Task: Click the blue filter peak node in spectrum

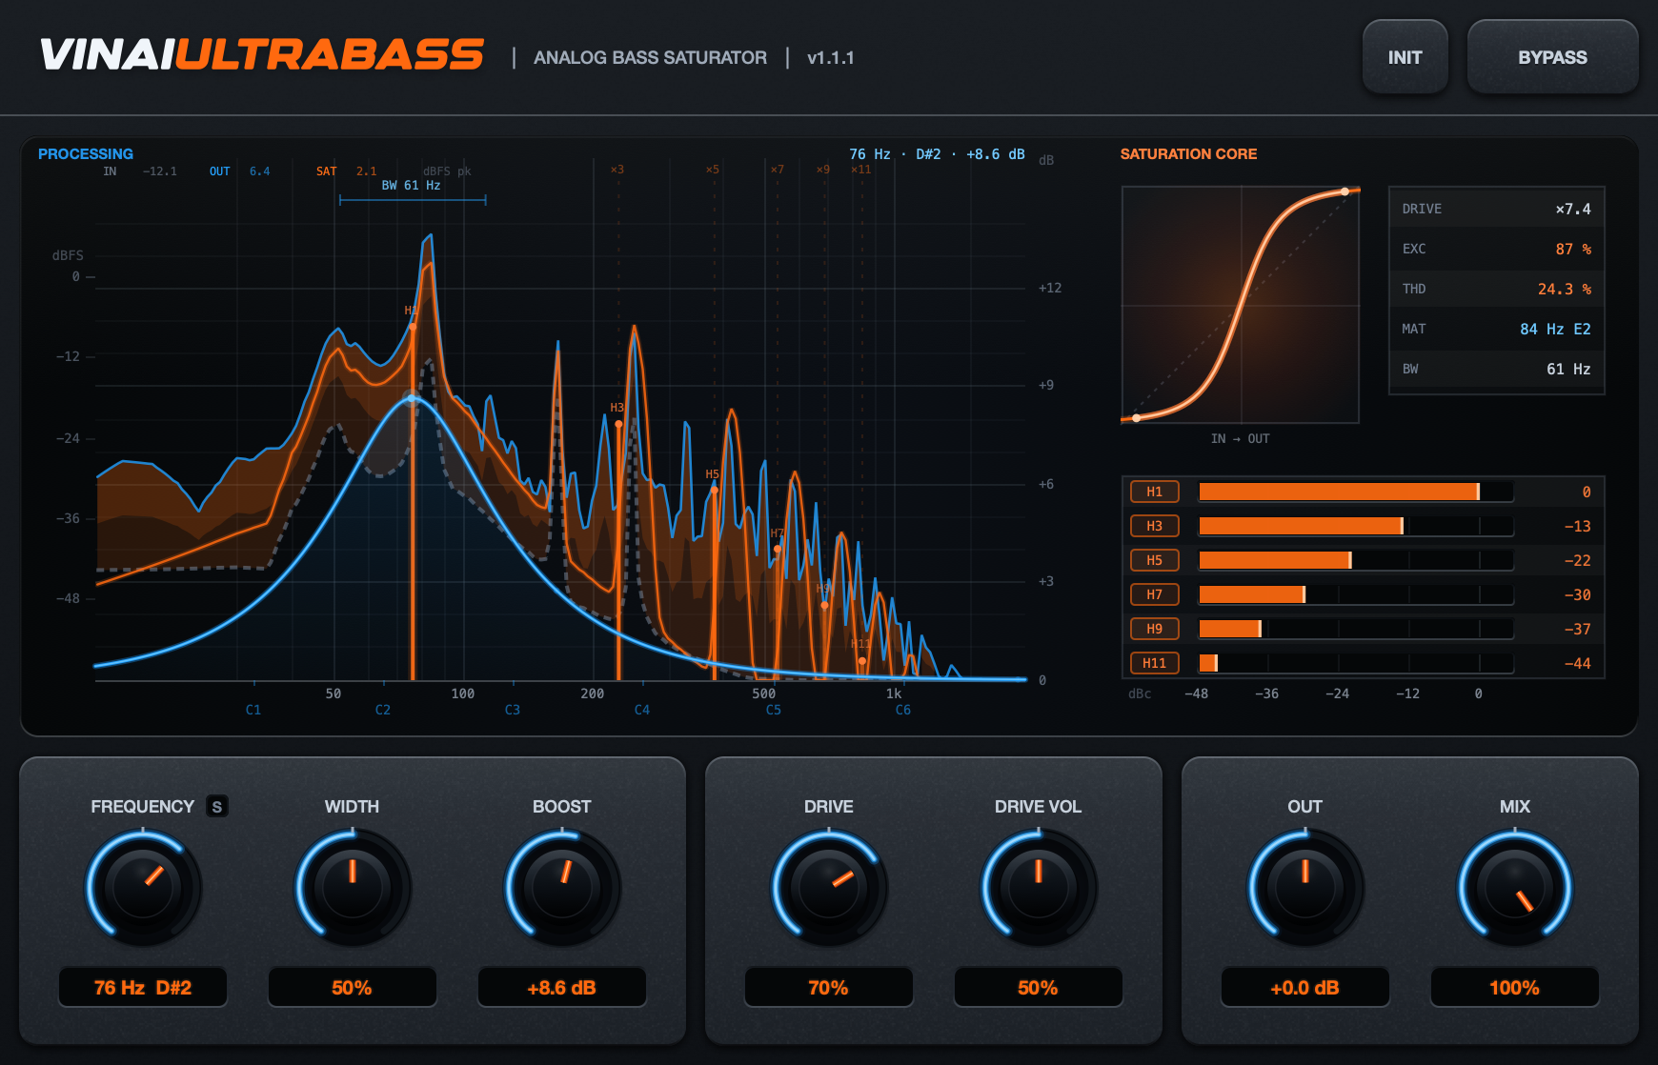Action: pyautogui.click(x=412, y=397)
